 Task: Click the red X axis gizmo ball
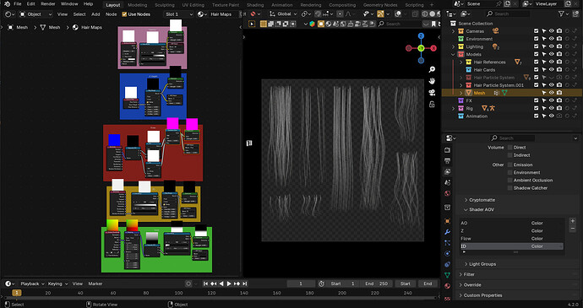(433, 48)
